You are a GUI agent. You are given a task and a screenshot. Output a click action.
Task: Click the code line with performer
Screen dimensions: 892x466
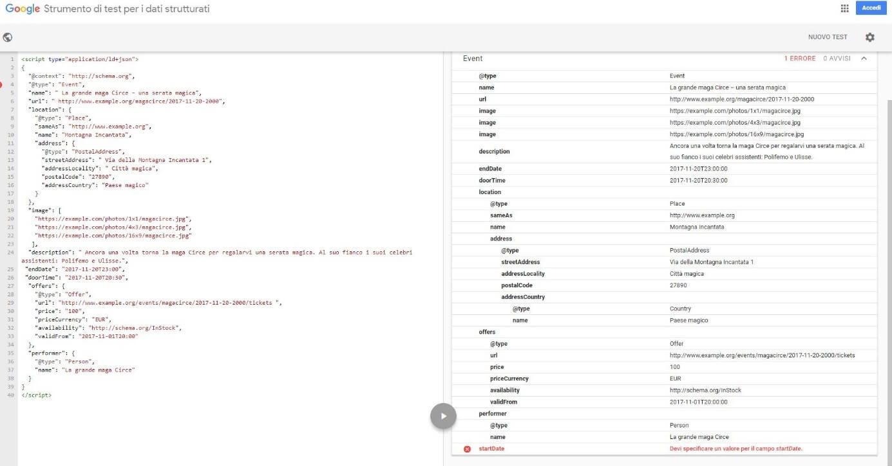pyautogui.click(x=52, y=353)
